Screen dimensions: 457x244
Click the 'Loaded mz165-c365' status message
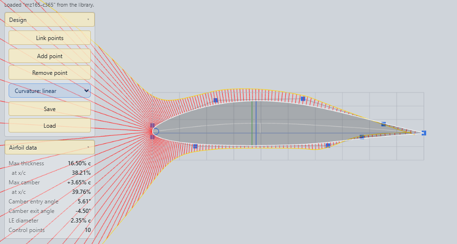(x=49, y=5)
